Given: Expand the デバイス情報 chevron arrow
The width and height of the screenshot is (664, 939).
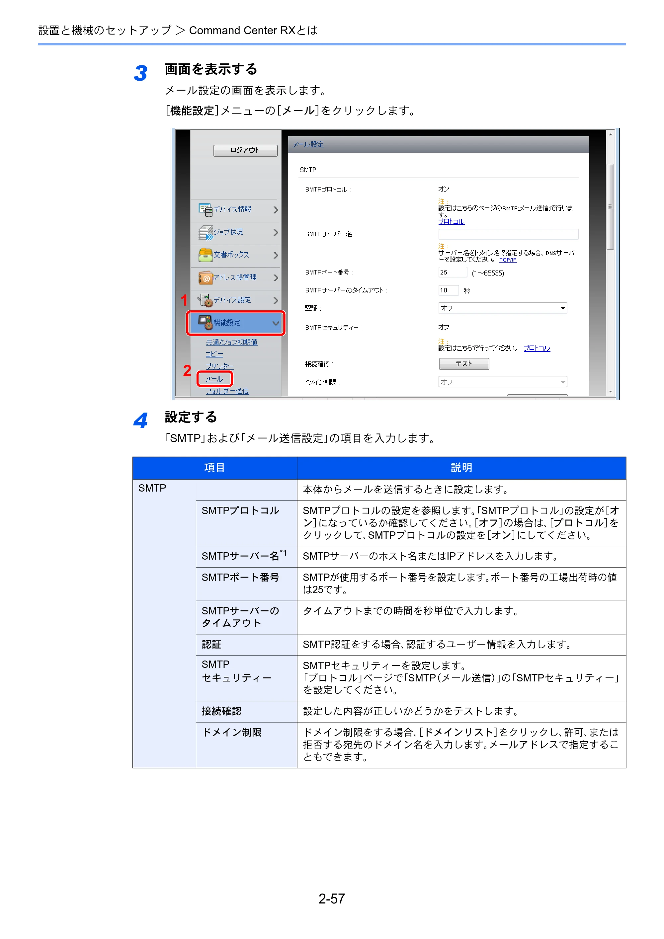Looking at the screenshot, I should (x=275, y=210).
